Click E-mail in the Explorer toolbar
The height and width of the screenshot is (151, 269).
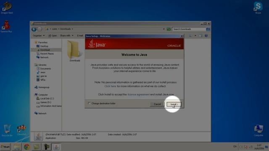coord(80,36)
